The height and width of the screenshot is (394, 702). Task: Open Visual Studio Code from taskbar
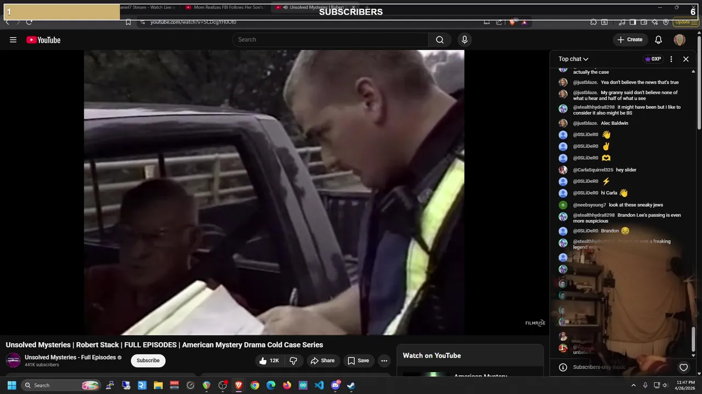[319, 385]
